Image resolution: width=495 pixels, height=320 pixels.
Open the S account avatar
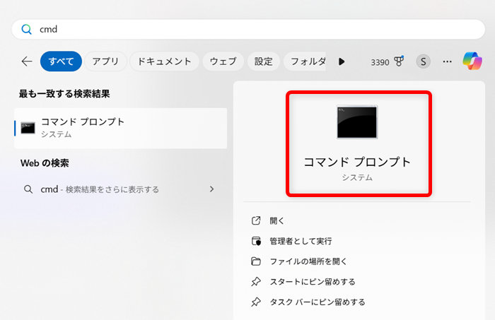tap(423, 61)
